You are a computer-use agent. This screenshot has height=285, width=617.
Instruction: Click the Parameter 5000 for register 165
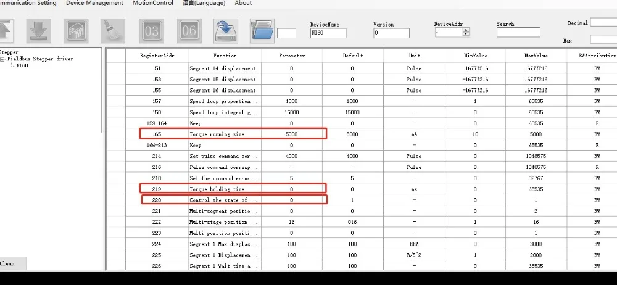coord(292,134)
